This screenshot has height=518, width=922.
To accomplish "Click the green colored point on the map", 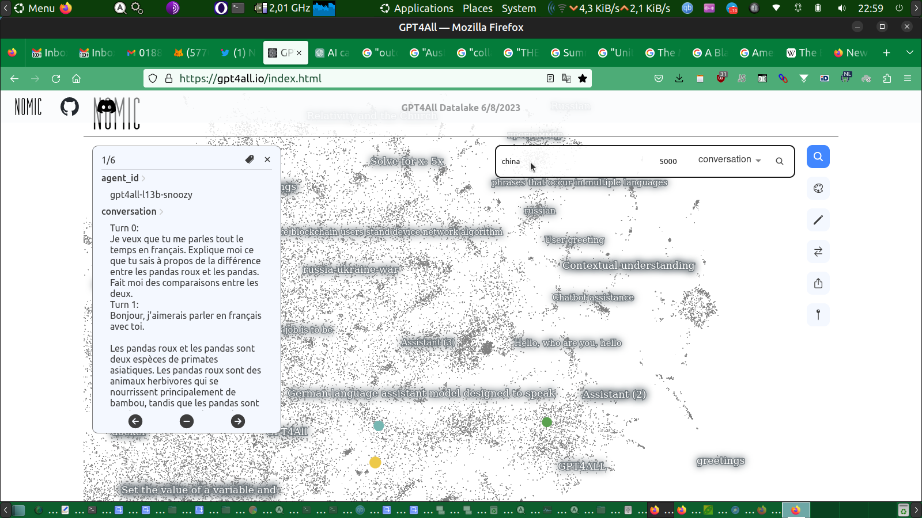I will (x=547, y=422).
